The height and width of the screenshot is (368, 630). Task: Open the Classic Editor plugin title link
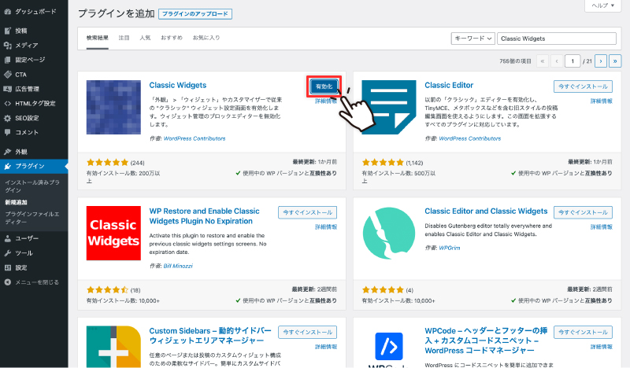point(449,85)
